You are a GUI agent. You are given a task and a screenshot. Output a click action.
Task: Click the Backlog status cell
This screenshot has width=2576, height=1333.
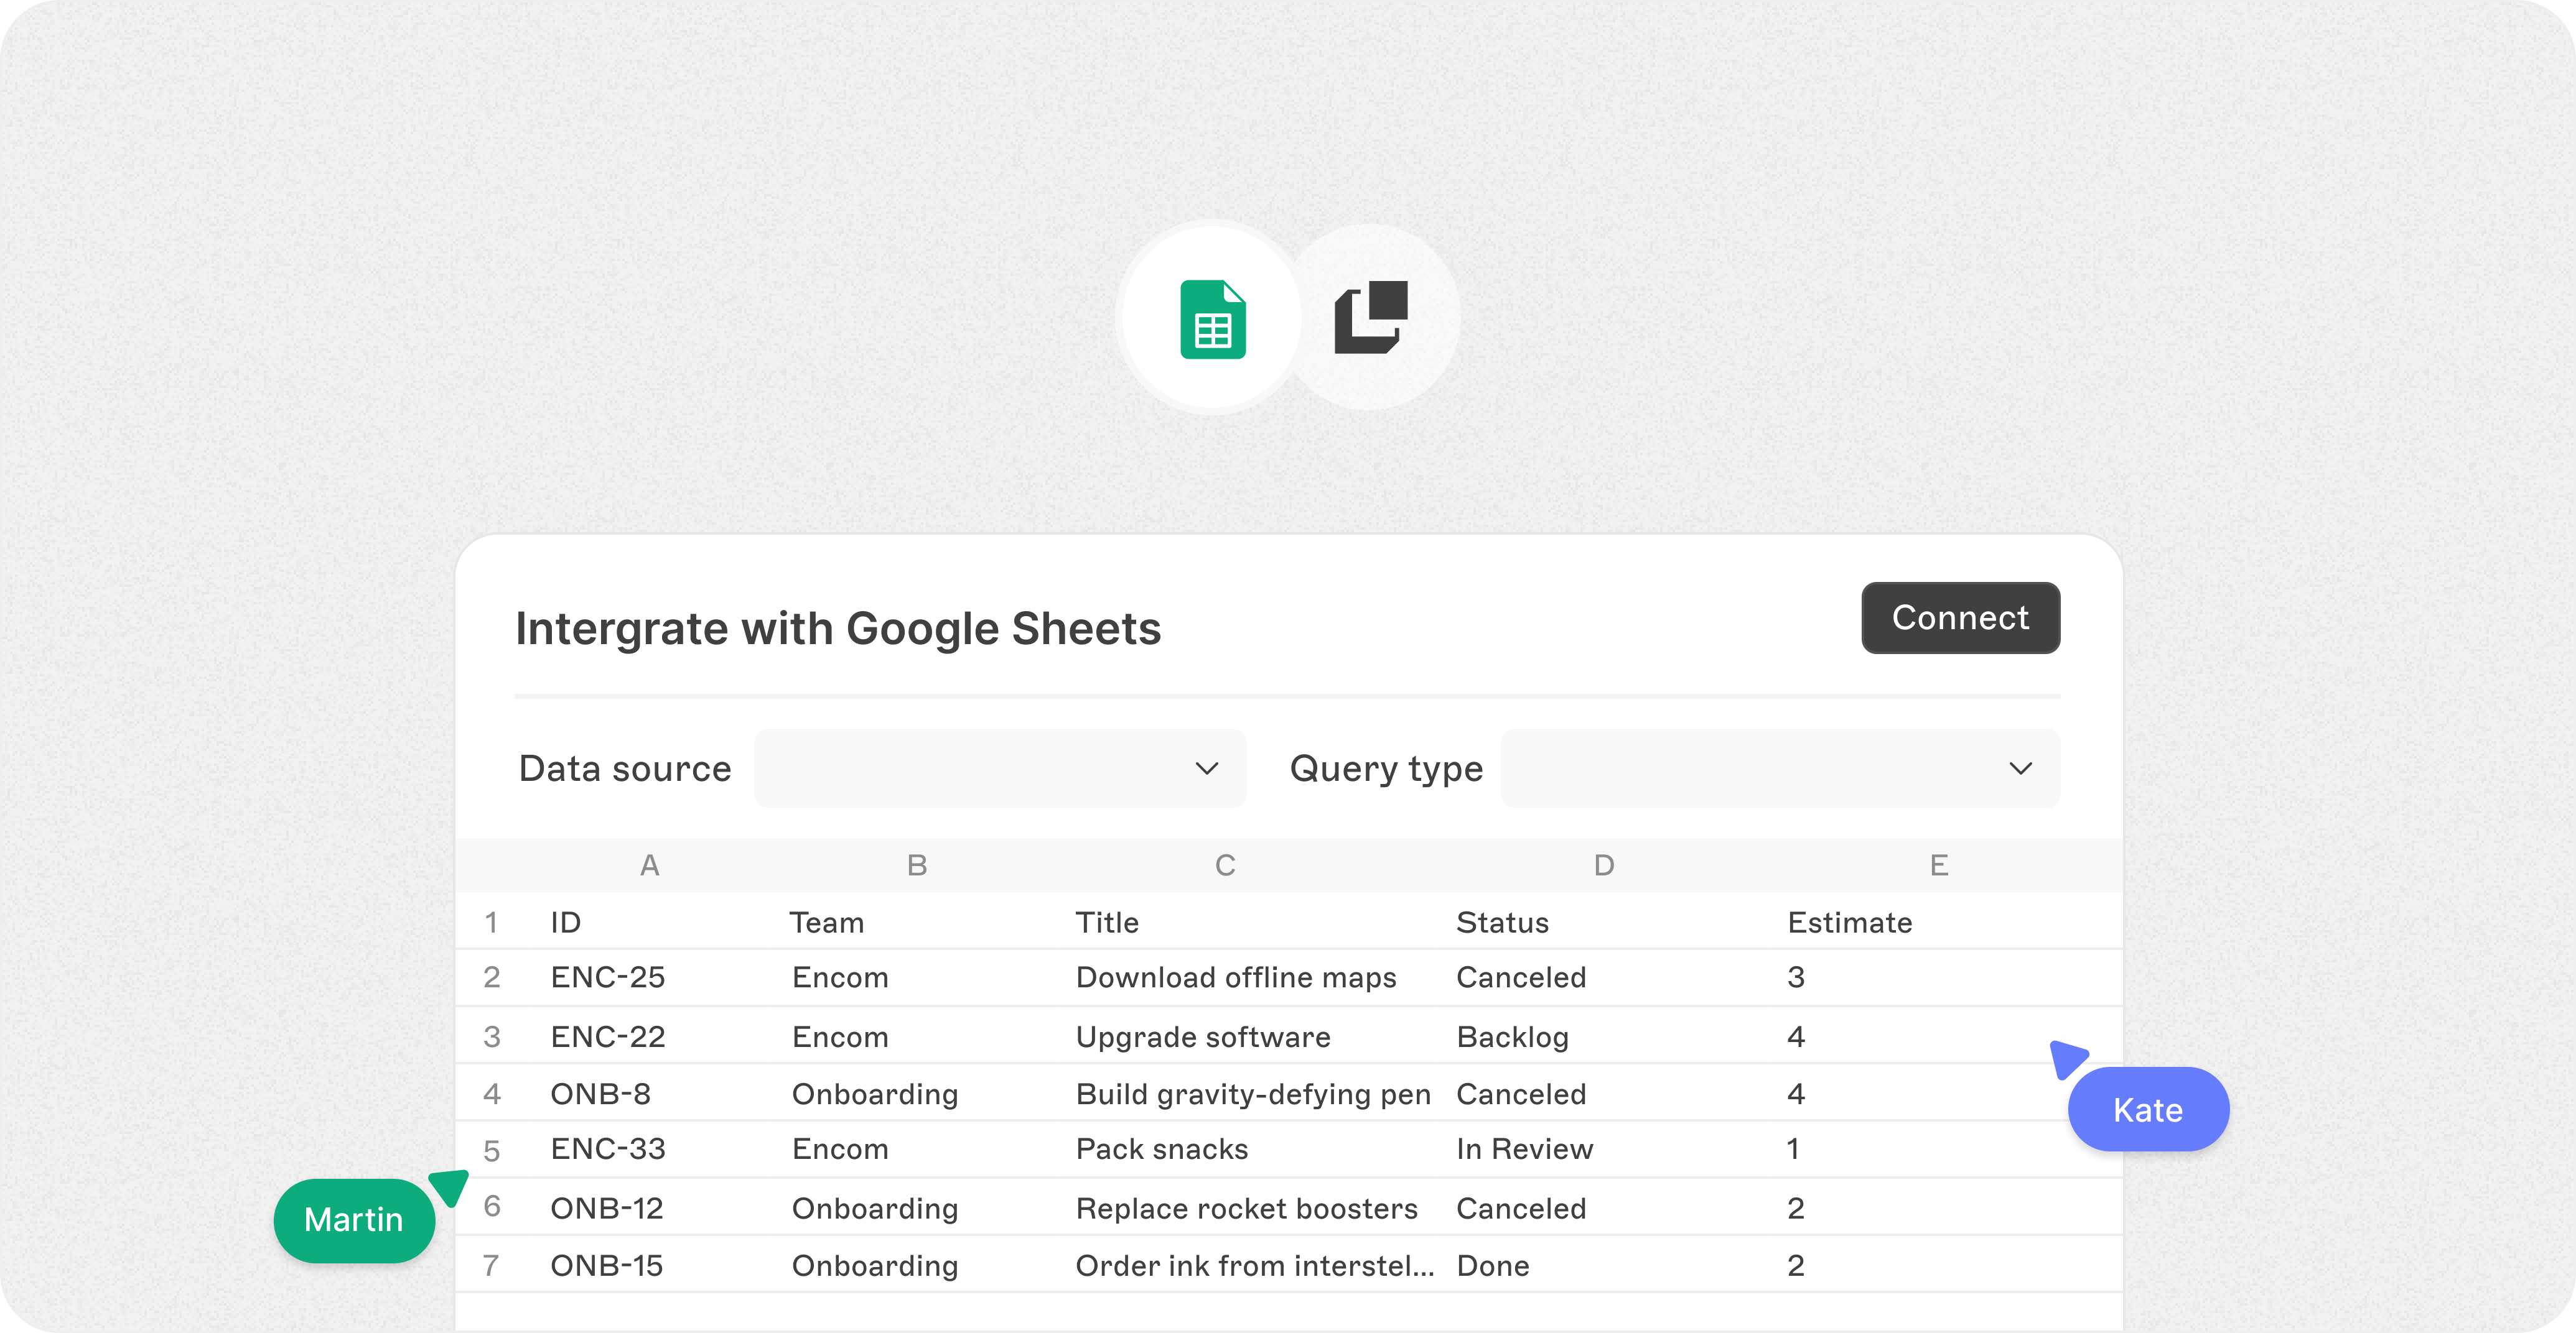click(1512, 1036)
